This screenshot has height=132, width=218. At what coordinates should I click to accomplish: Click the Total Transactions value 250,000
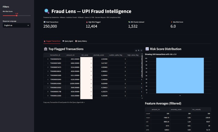click(x=50, y=26)
